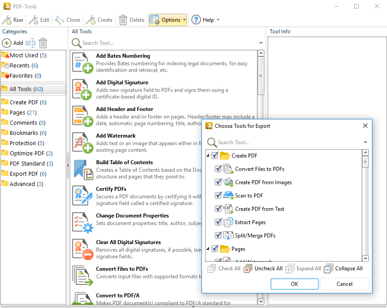The width and height of the screenshot is (387, 308).
Task: Open the All Tools search options dropdown
Action: point(261,43)
